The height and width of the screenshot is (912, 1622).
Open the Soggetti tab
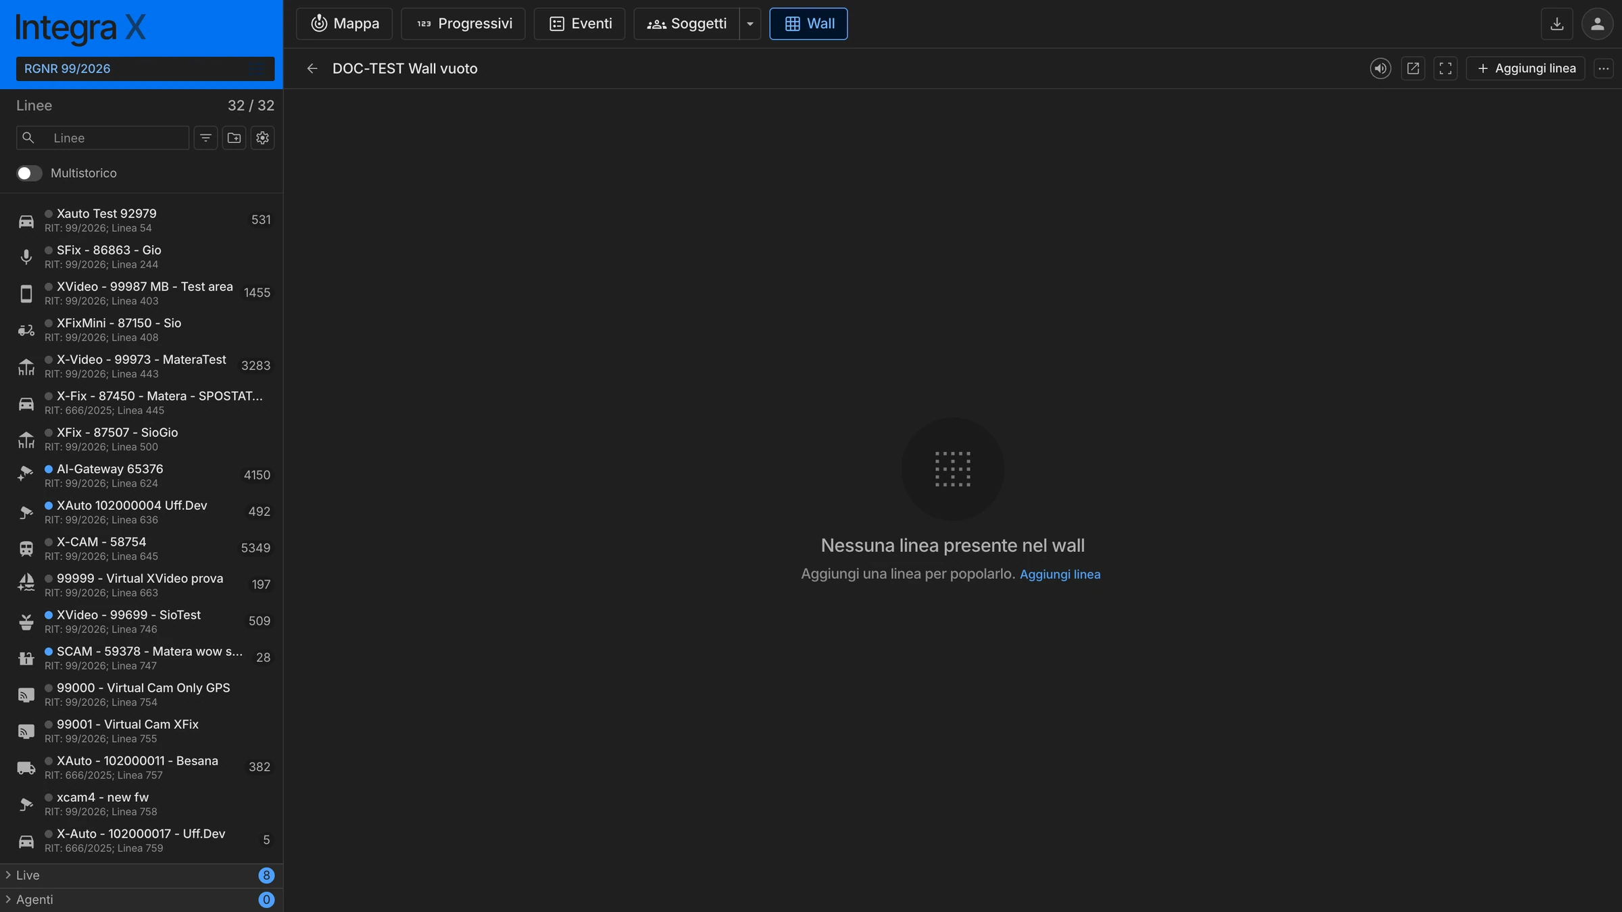point(687,24)
